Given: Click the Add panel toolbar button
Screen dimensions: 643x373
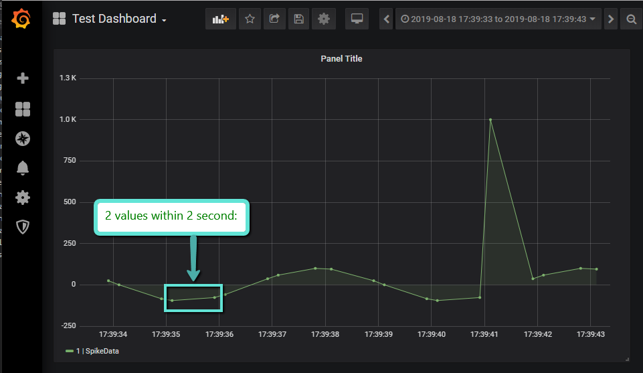Looking at the screenshot, I should pyautogui.click(x=221, y=19).
